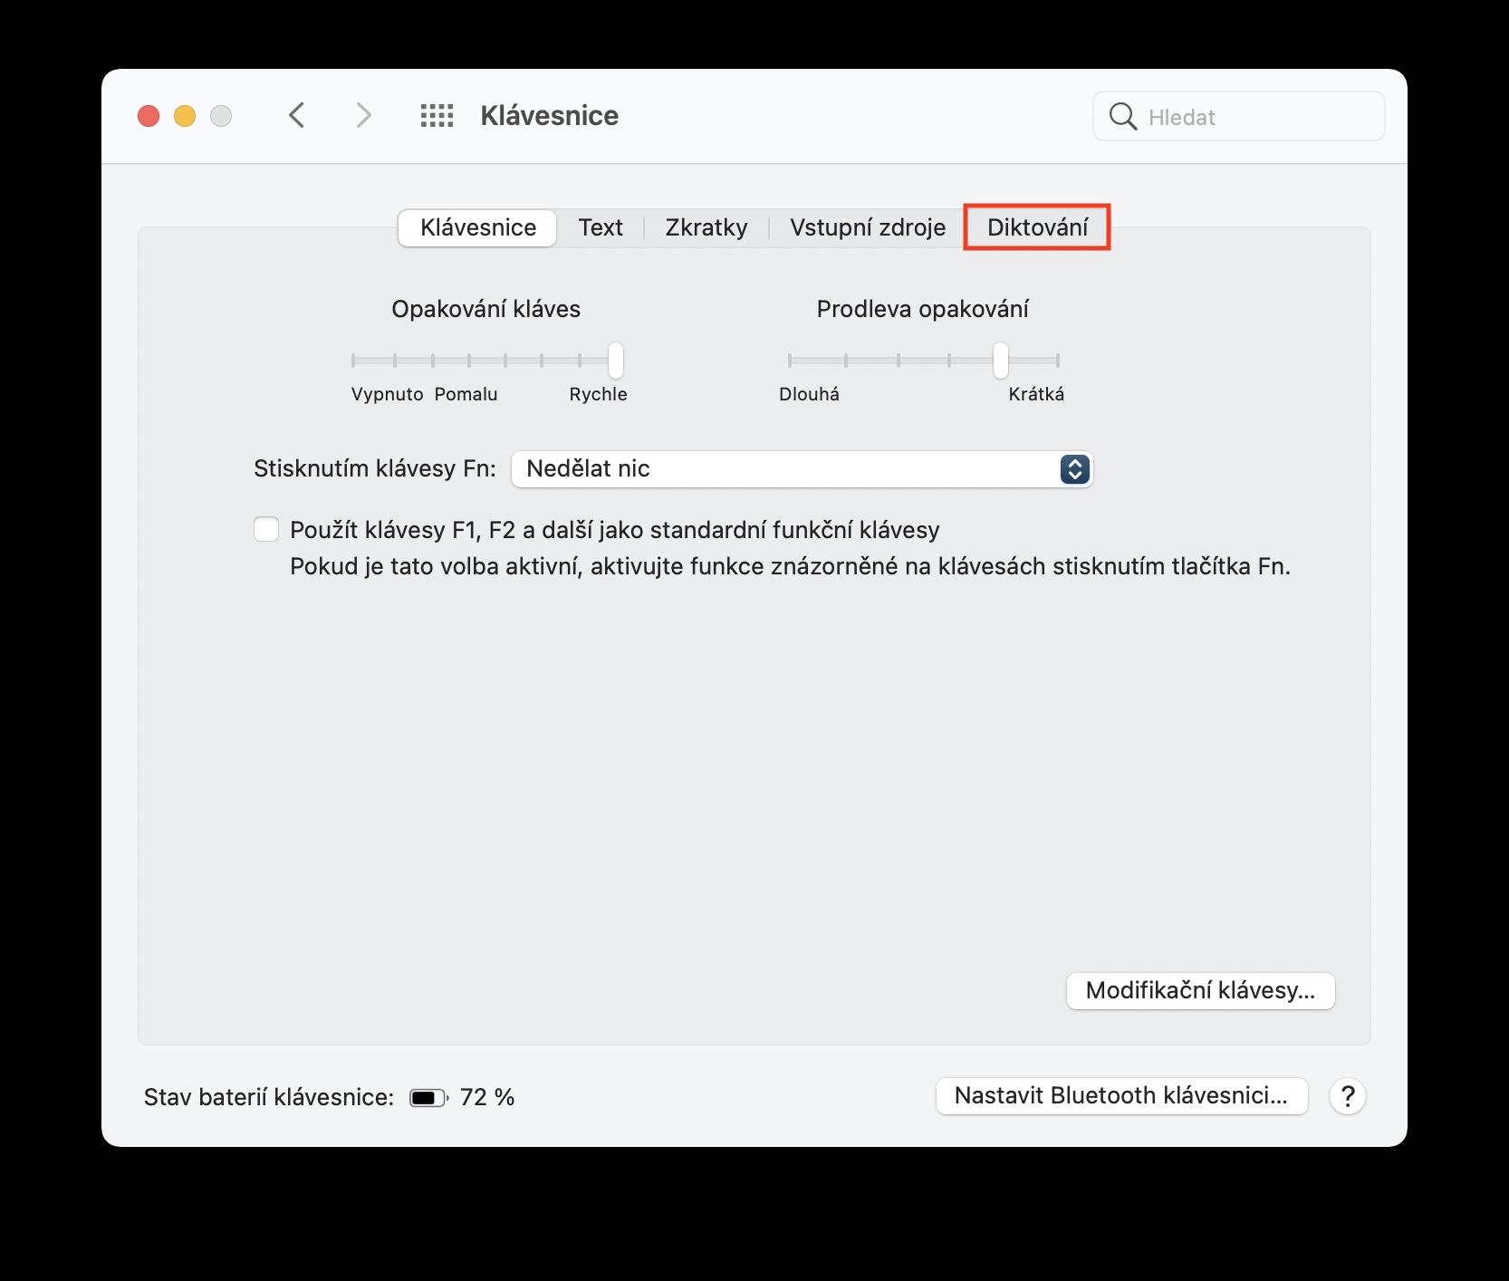Image resolution: width=1509 pixels, height=1281 pixels.
Task: Go back with the left chevron arrow
Action: tap(297, 116)
